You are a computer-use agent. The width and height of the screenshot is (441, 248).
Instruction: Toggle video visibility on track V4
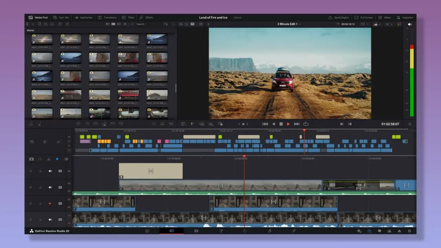click(x=60, y=171)
